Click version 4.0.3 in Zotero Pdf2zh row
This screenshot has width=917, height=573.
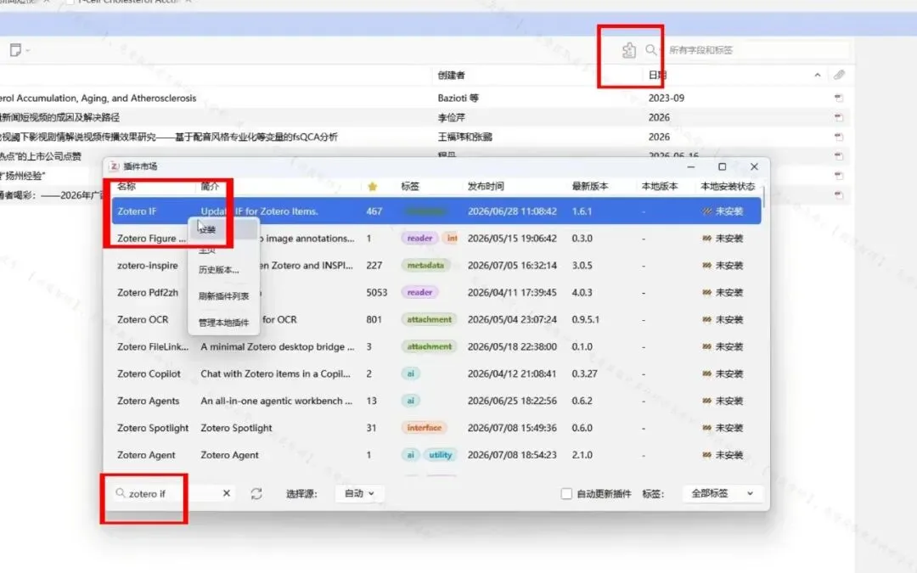[582, 292]
